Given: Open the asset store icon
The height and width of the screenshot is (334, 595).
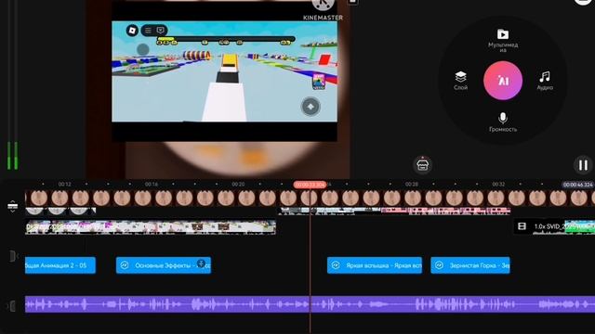Looking at the screenshot, I should click(422, 165).
